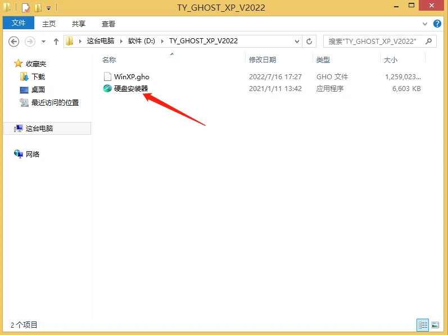
Task: Click the properties quick access icon
Action: 26,8
